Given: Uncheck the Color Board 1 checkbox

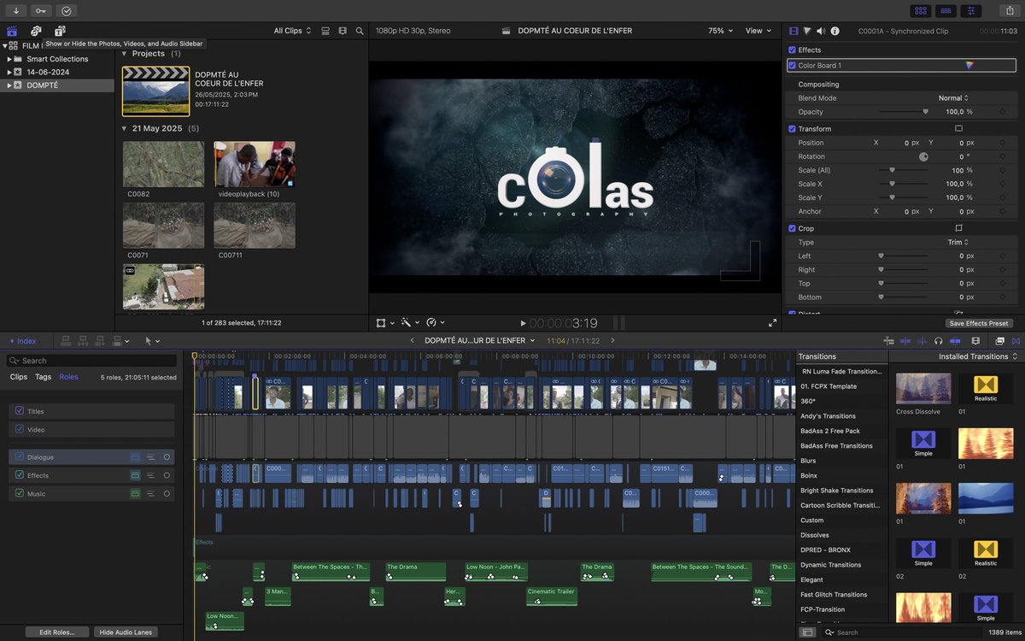Looking at the screenshot, I should pos(792,65).
